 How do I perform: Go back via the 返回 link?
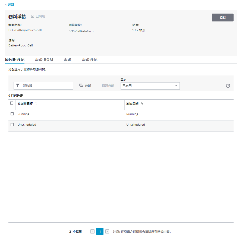[10, 5]
